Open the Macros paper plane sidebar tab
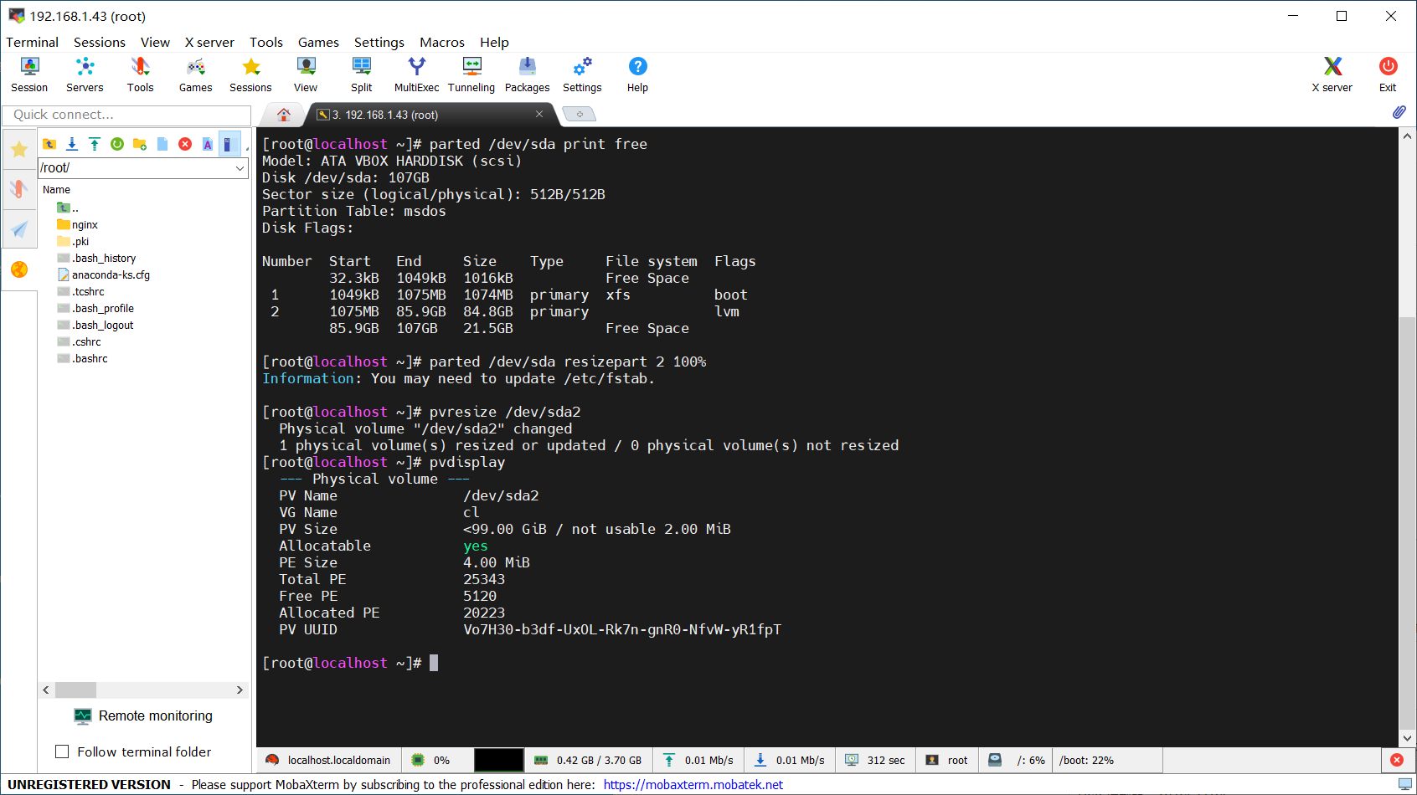The image size is (1417, 795). [x=19, y=229]
